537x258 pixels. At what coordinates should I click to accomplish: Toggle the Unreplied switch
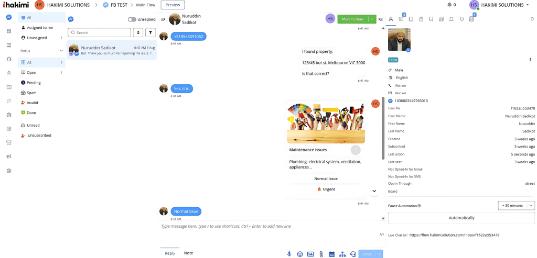[x=132, y=19]
